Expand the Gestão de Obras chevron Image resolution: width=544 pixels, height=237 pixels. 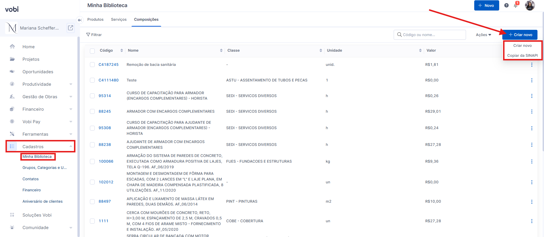tap(71, 97)
